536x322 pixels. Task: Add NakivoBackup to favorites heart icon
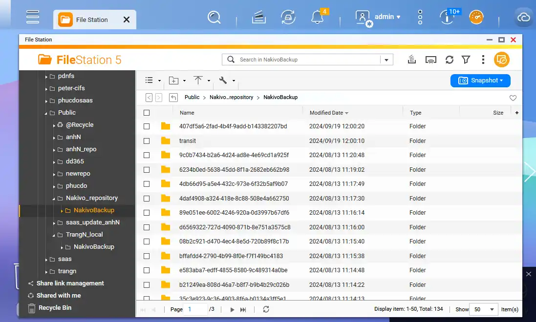point(513,98)
